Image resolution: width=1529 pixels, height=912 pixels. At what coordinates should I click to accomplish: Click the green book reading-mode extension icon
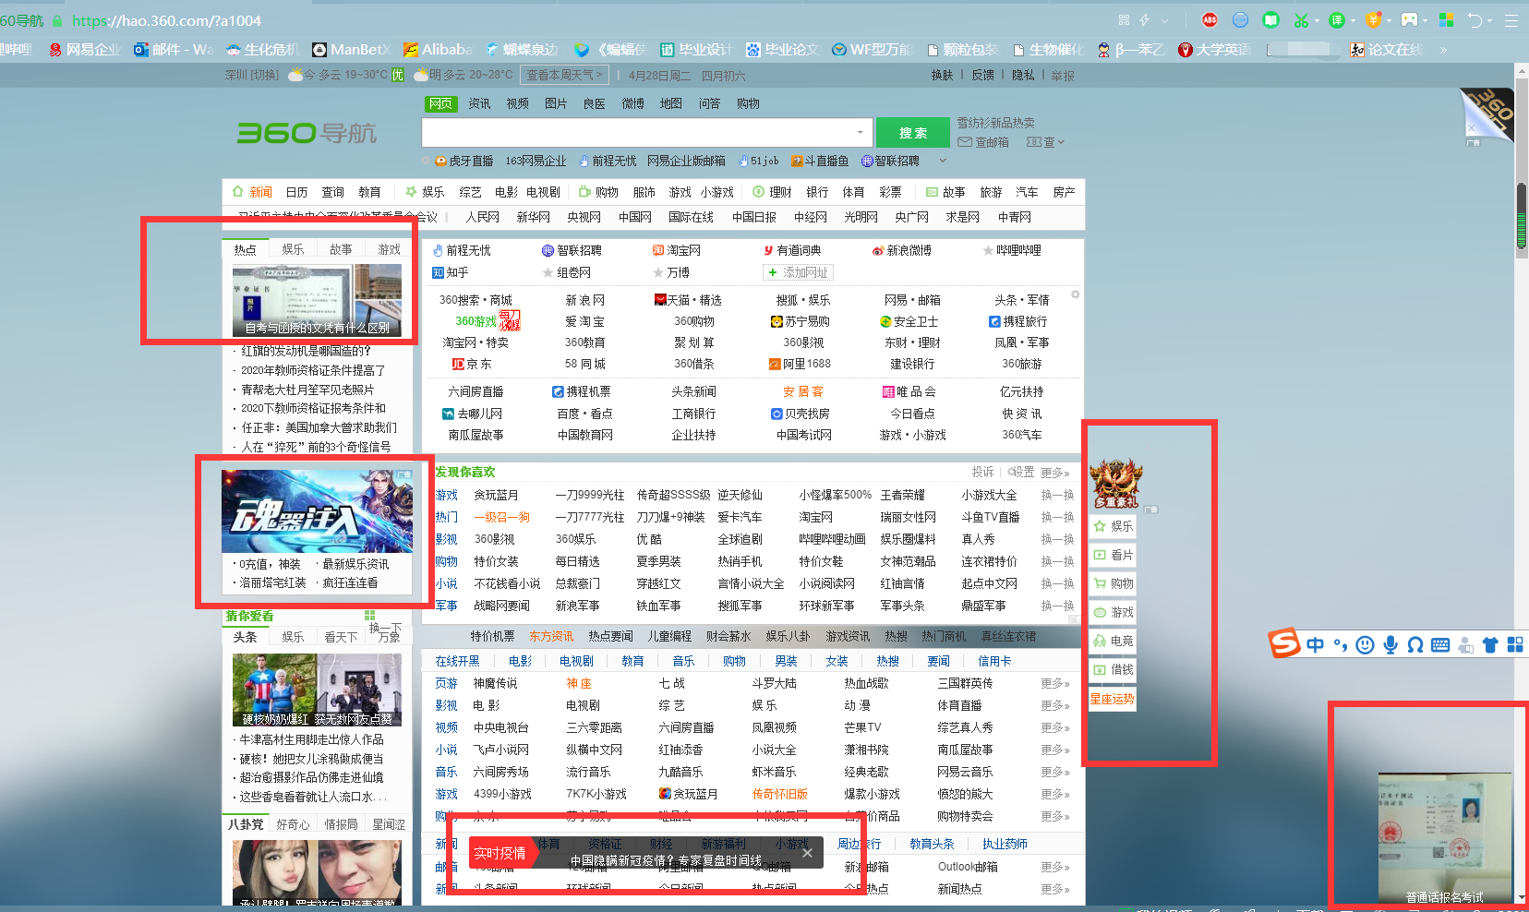1271,20
